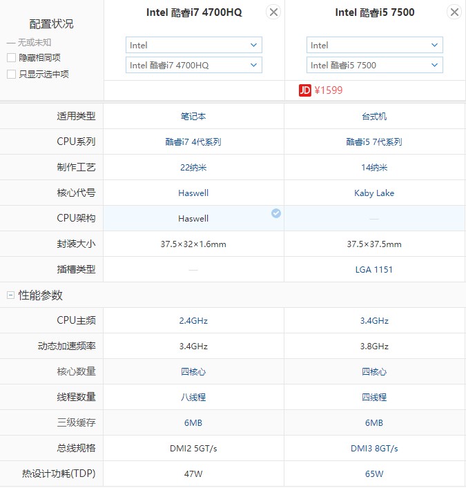Click the 14纳米 process link

374,168
